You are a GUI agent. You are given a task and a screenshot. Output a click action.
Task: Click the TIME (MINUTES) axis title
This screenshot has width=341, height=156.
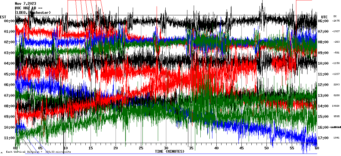170,151
